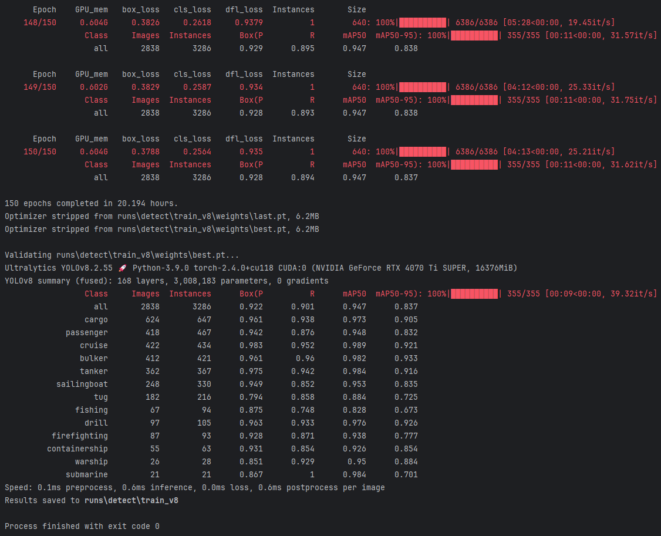Click final all-class recall 0.901
The height and width of the screenshot is (536, 661).
(303, 307)
